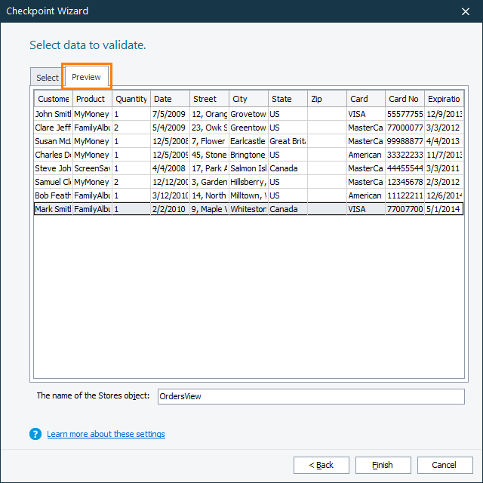Open the Preview tab
The width and height of the screenshot is (483, 483).
click(x=87, y=77)
